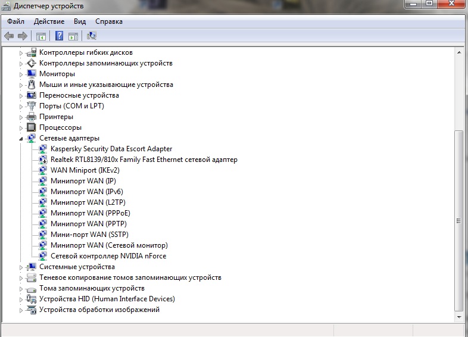Select Realtek RTL8139/810x Family Fast Ethernet adapter
The image size is (468, 337).
(144, 160)
